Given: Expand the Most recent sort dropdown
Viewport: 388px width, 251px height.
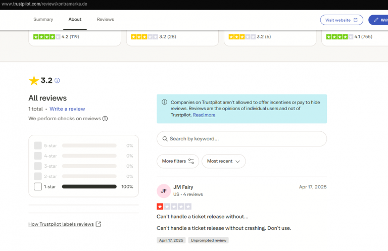Looking at the screenshot, I should tap(223, 161).
